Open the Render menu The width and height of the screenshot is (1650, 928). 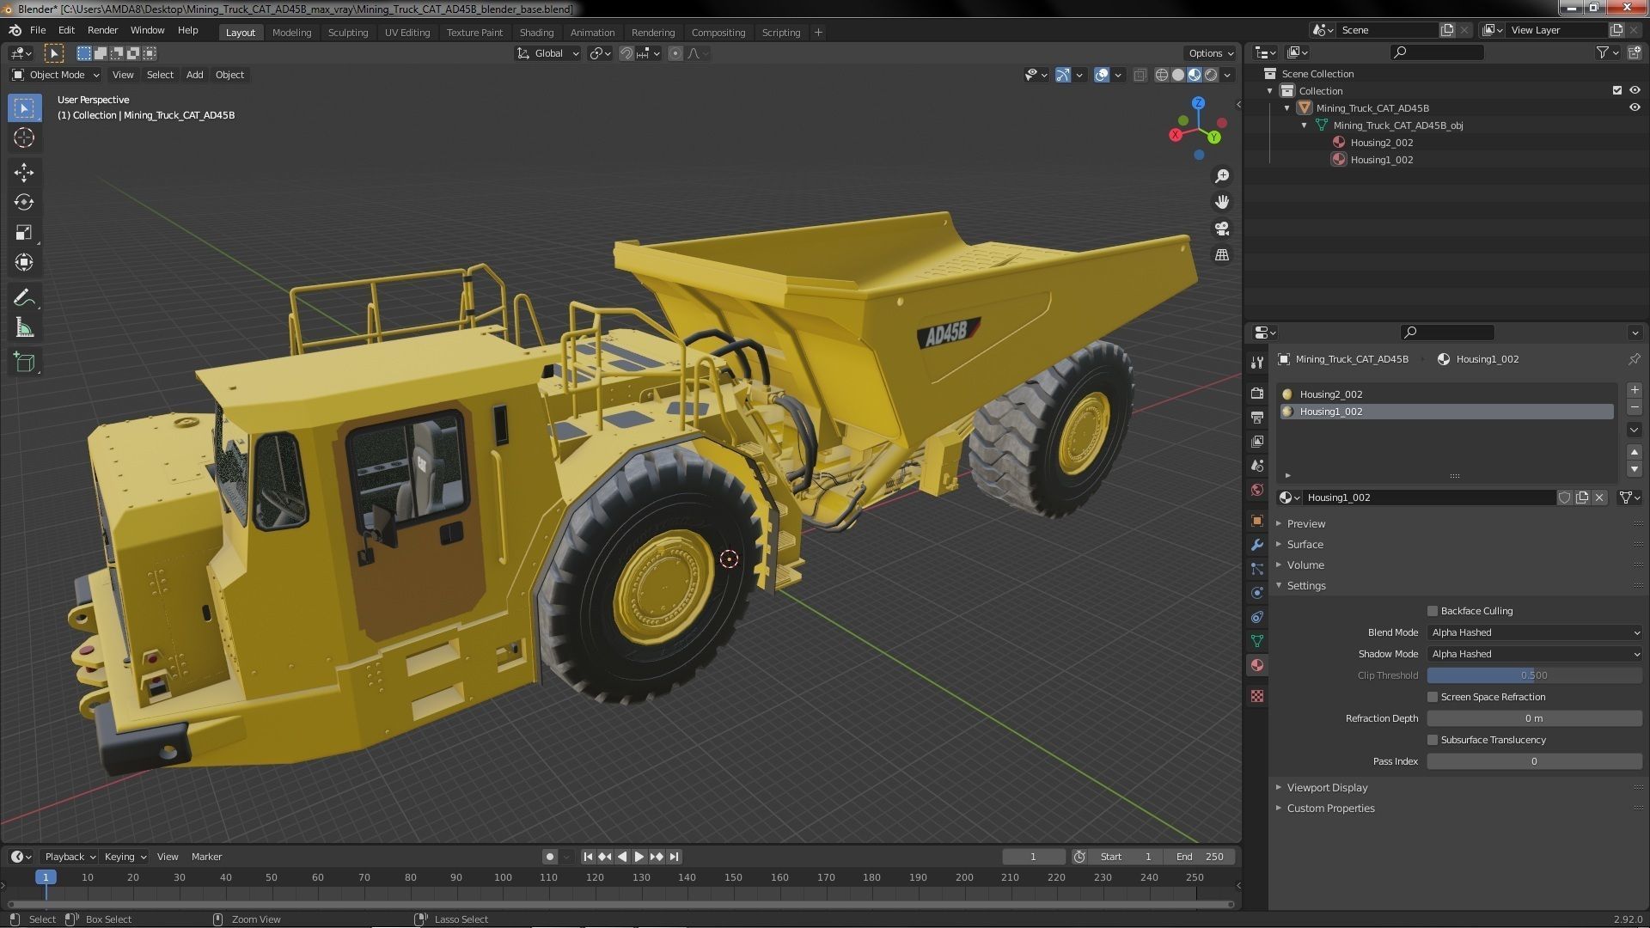[102, 30]
